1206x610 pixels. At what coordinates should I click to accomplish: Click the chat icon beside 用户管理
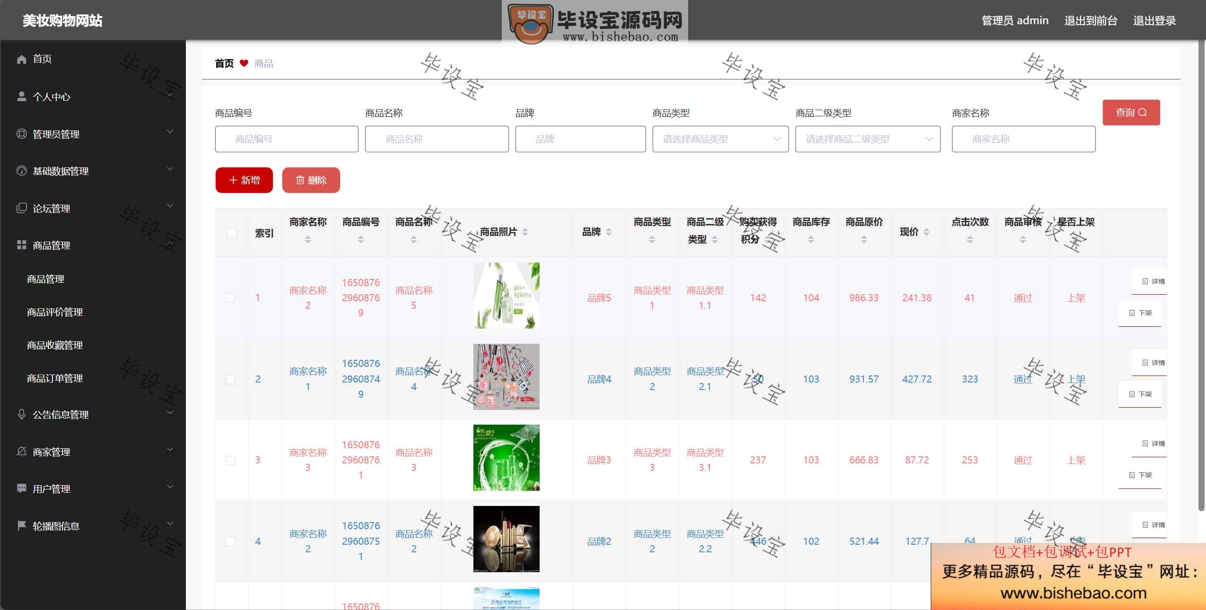[x=21, y=488]
